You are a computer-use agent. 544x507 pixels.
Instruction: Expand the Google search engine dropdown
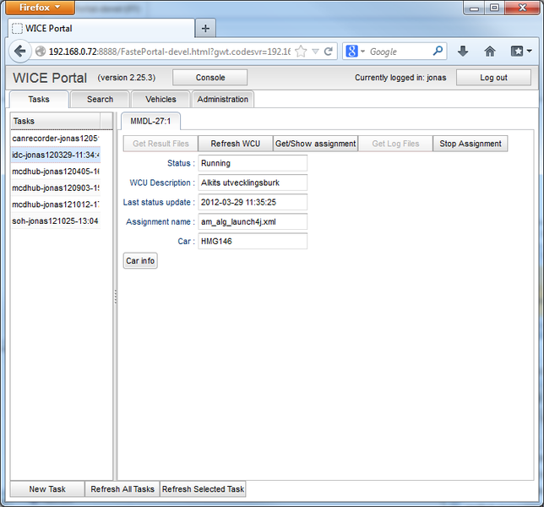(x=356, y=52)
